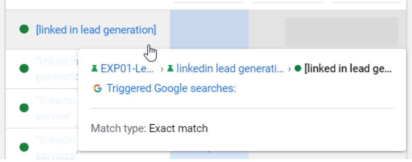Open the Triggered Google searches link
The height and width of the screenshot is (162, 412).
(171, 88)
